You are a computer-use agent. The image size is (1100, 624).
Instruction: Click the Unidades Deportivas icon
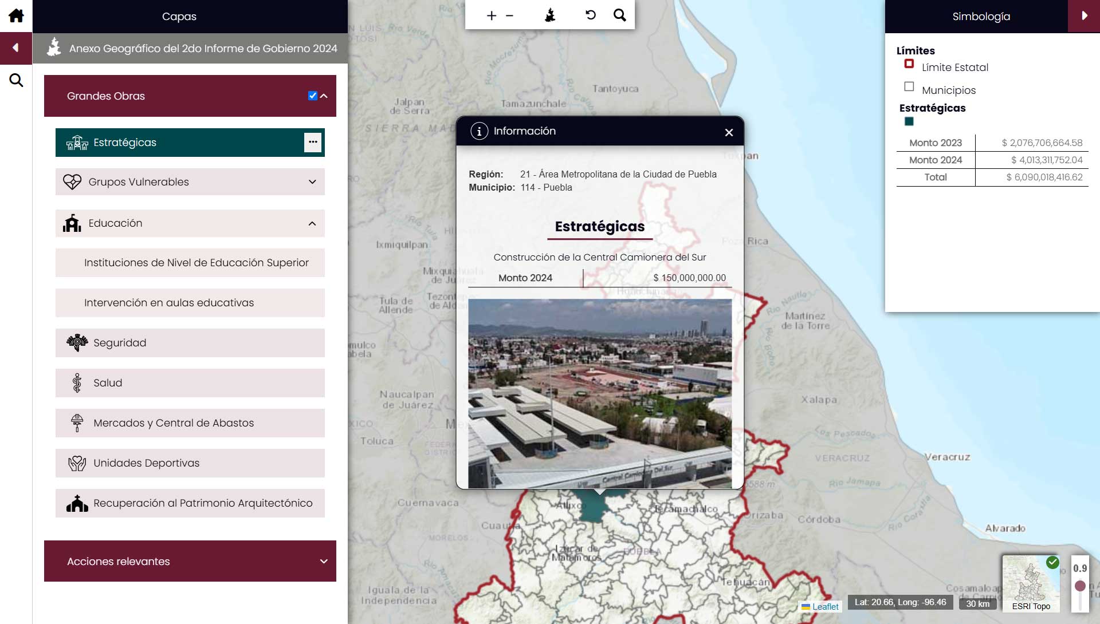(x=77, y=463)
